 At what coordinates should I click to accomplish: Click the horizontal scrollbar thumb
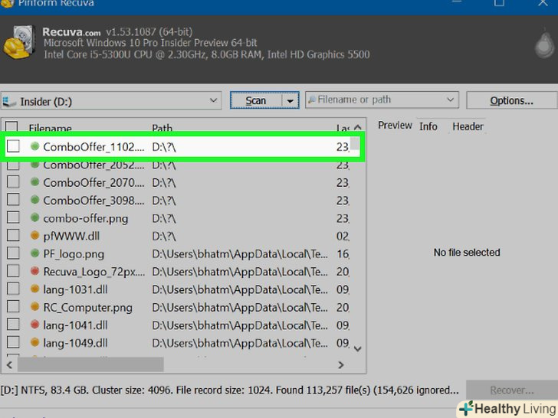click(x=90, y=365)
